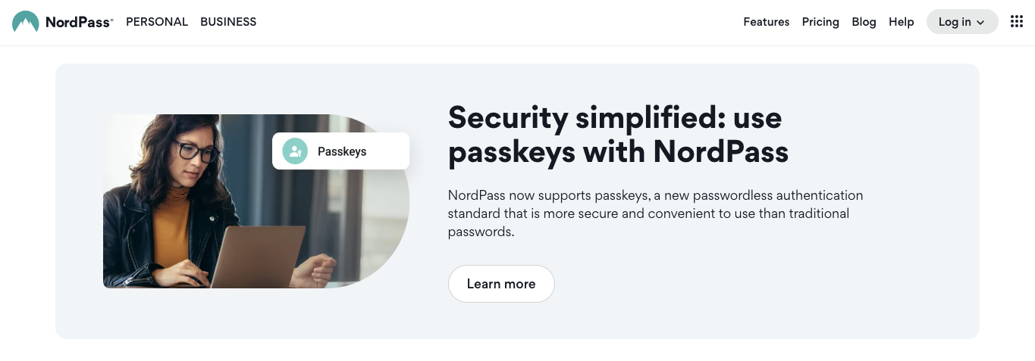Open the Help link
Image resolution: width=1035 pixels, height=361 pixels.
click(x=902, y=22)
